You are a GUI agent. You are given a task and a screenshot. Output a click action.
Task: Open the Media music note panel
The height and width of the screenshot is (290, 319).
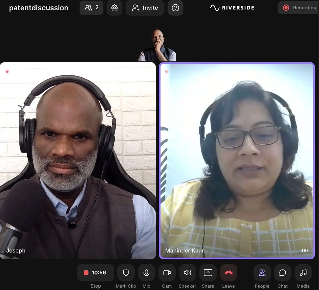point(303,273)
